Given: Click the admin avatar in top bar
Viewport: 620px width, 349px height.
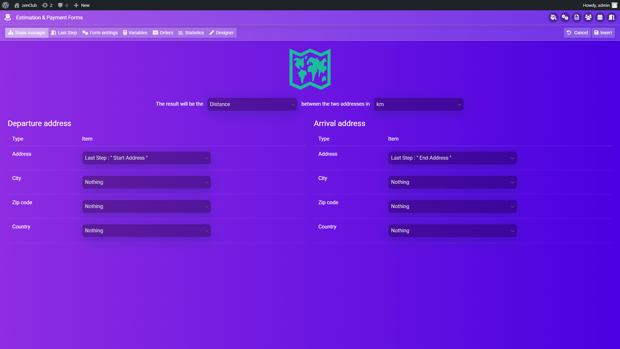Looking at the screenshot, I should click(614, 5).
